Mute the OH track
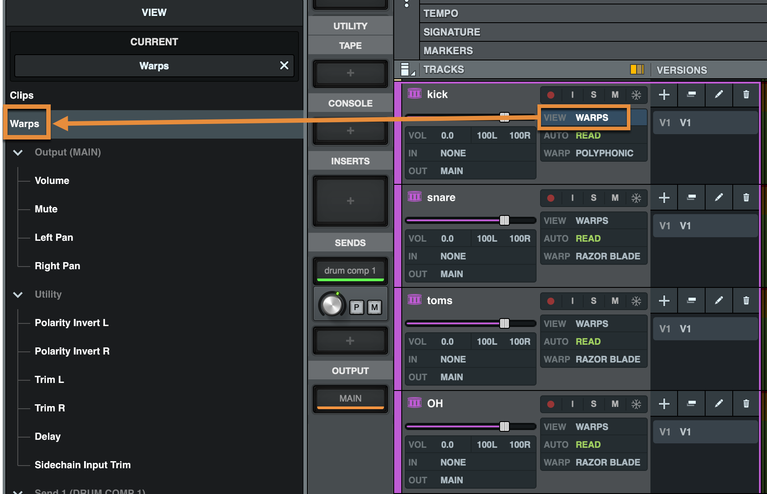Screen dimensions: 767x494 point(615,404)
